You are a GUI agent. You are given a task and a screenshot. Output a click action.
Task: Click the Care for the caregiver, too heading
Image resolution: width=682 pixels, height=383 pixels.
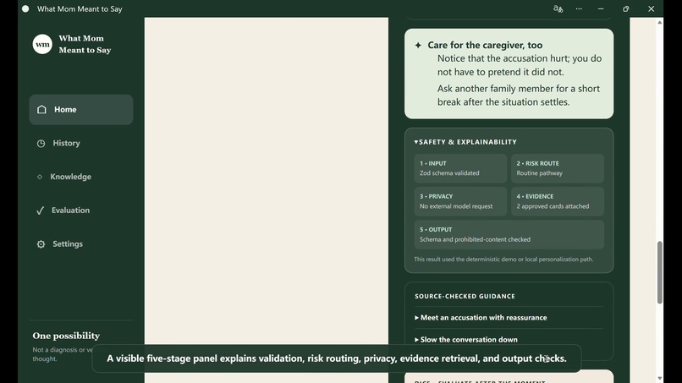(485, 45)
